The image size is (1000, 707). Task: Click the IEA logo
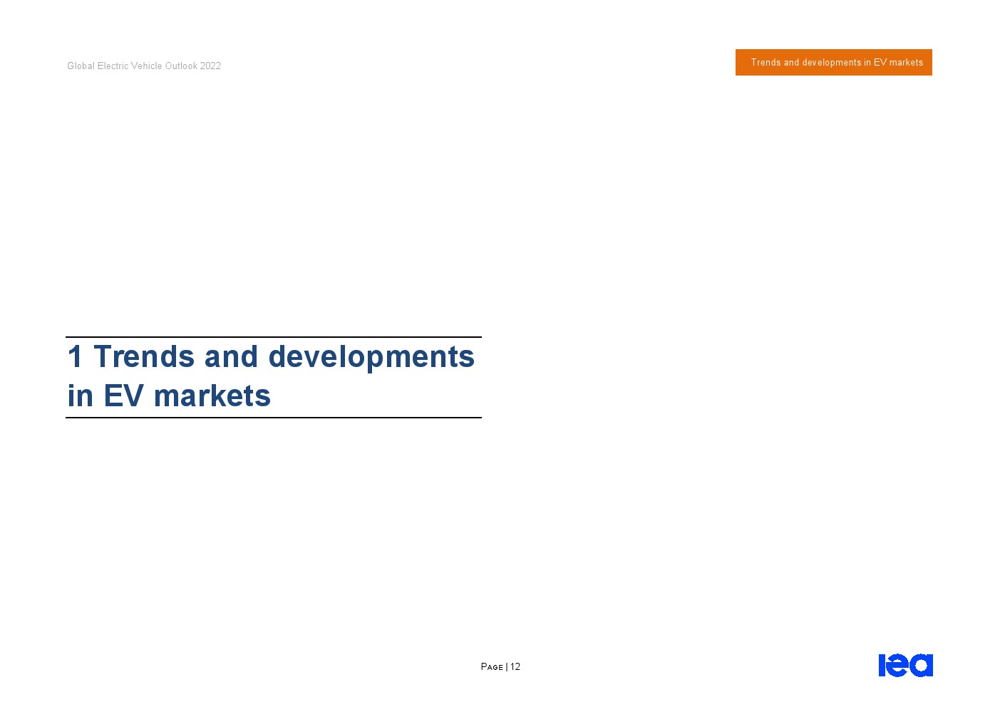pyautogui.click(x=905, y=665)
